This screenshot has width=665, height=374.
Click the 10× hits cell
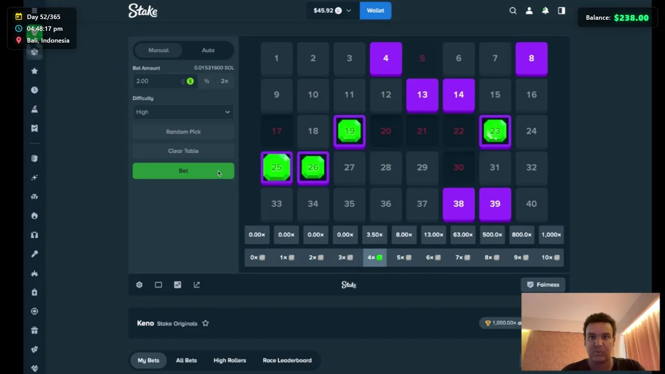(551, 257)
